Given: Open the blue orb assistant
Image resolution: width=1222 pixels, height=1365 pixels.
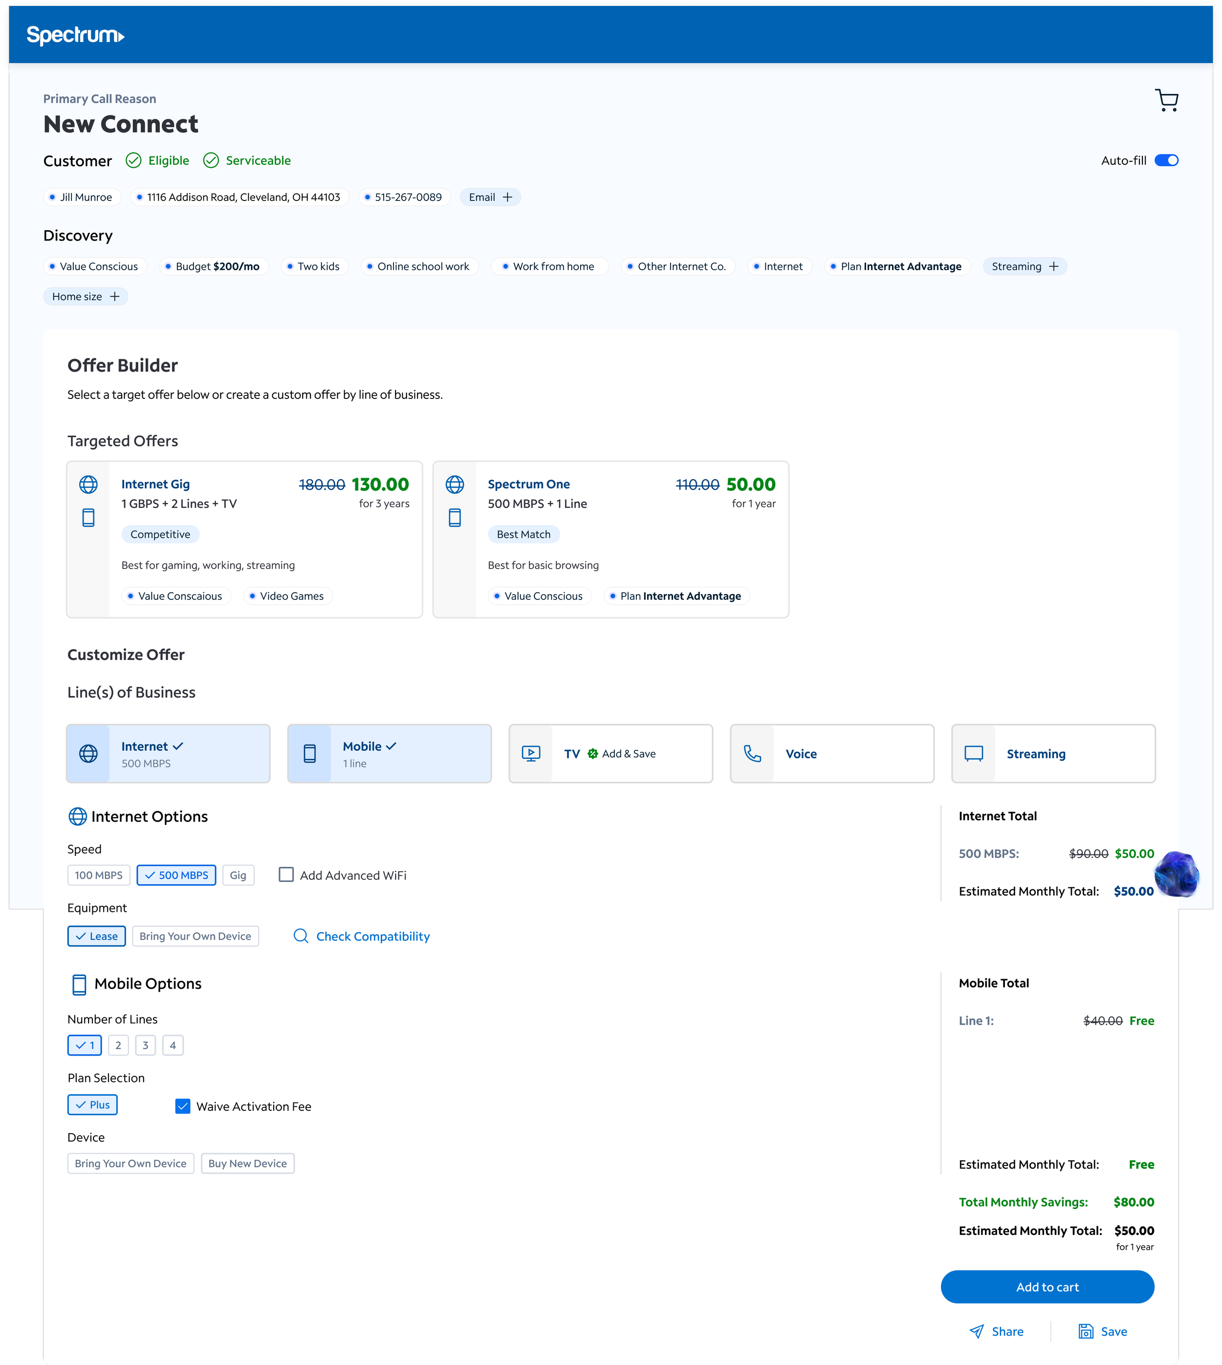Looking at the screenshot, I should tap(1177, 874).
